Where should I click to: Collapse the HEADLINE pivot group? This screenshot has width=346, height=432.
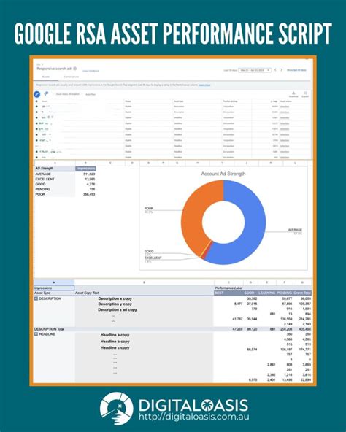pos(36,334)
